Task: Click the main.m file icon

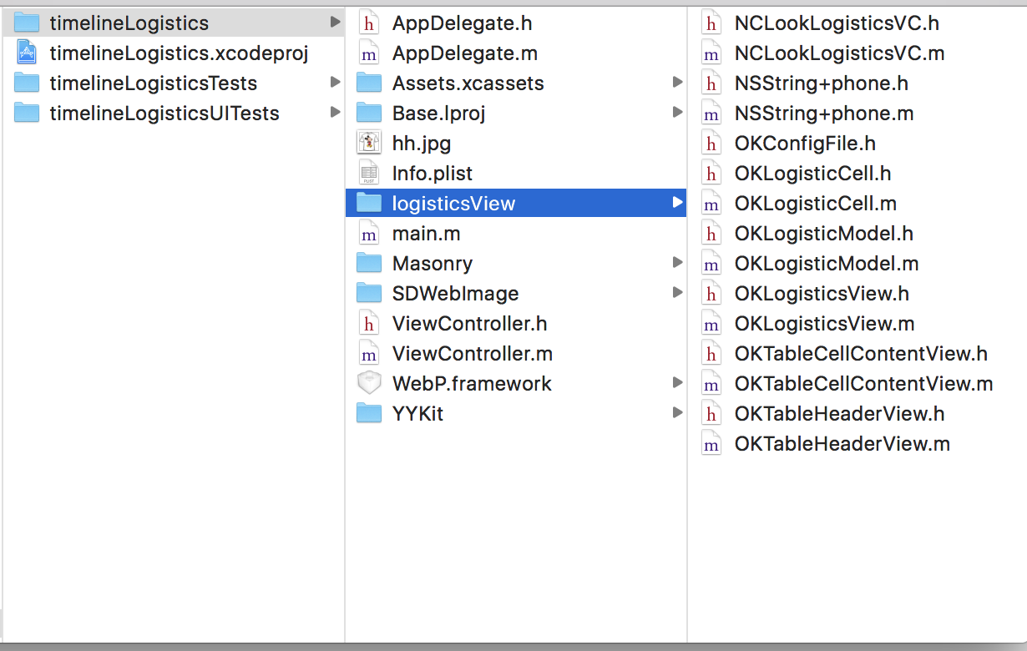Action: [x=369, y=233]
